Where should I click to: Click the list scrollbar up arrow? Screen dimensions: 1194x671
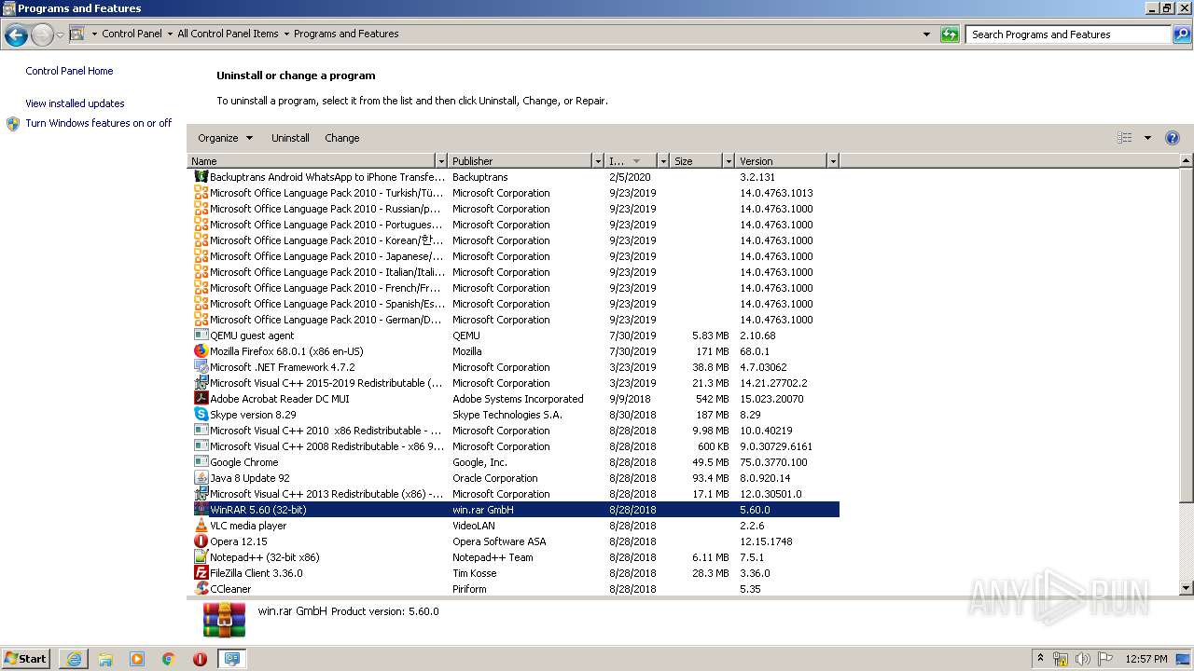(x=1187, y=161)
